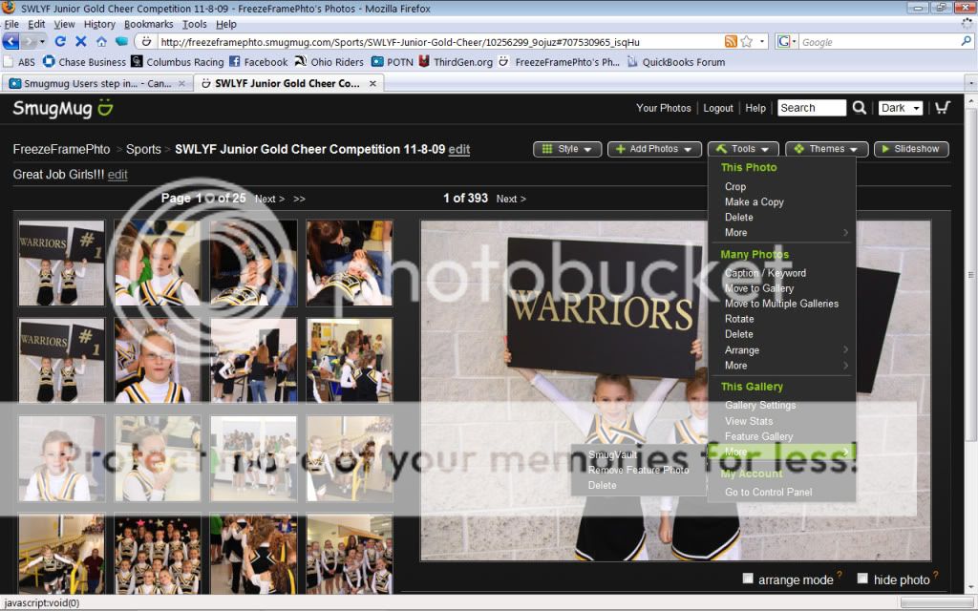Expand the Add Photos dropdown
The width and height of the screenshot is (978, 611).
click(x=654, y=149)
